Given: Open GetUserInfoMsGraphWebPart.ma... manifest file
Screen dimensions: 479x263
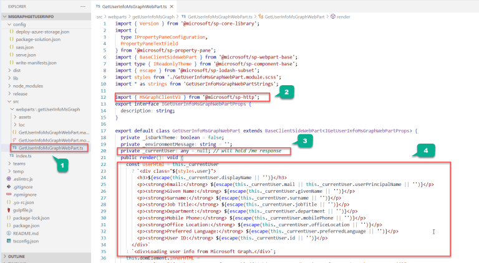Looking at the screenshot, I should pos(54,132).
